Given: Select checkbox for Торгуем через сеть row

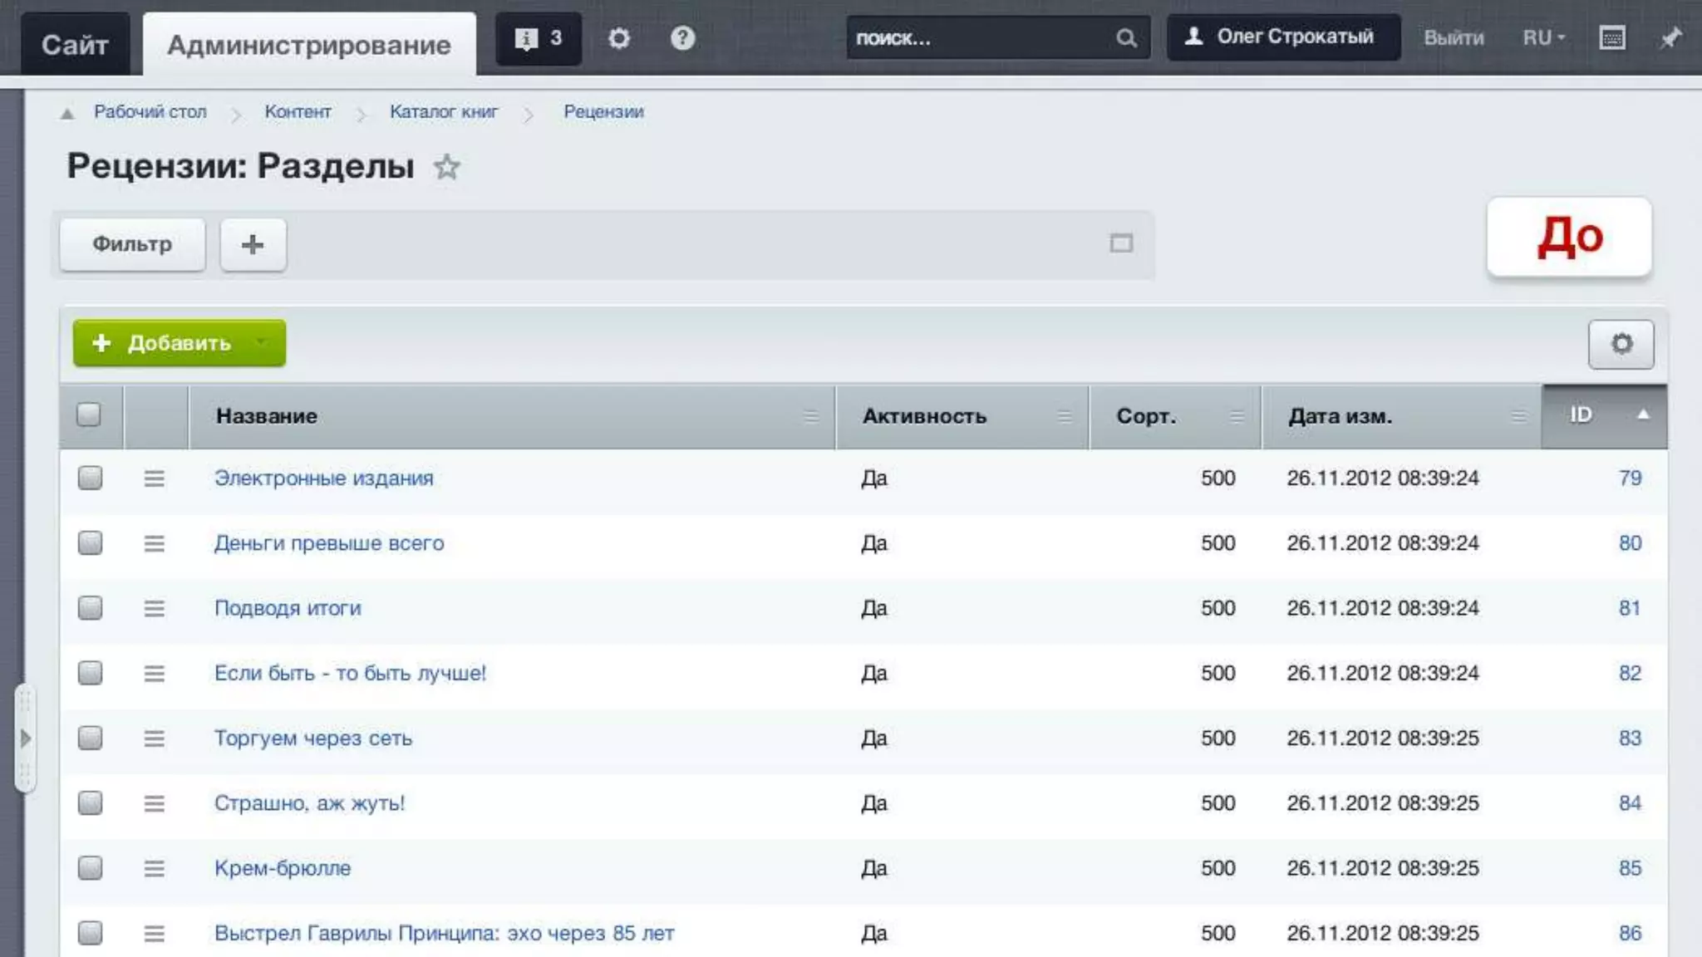Looking at the screenshot, I should click(x=90, y=739).
